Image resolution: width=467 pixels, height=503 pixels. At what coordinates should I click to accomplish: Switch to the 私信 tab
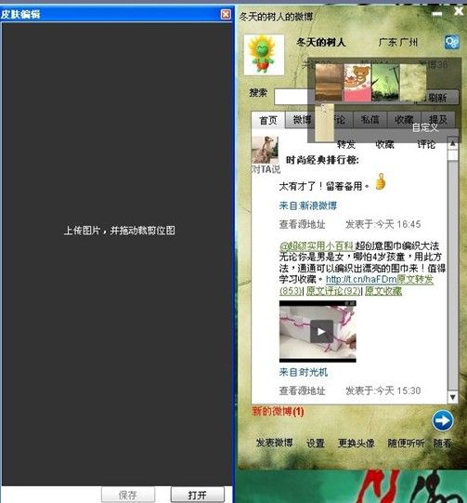[x=370, y=120]
